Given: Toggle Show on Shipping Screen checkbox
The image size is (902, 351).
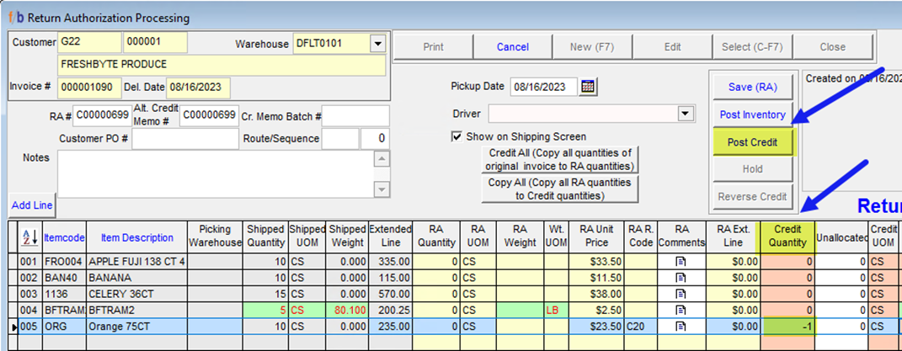Looking at the screenshot, I should pyautogui.click(x=457, y=136).
